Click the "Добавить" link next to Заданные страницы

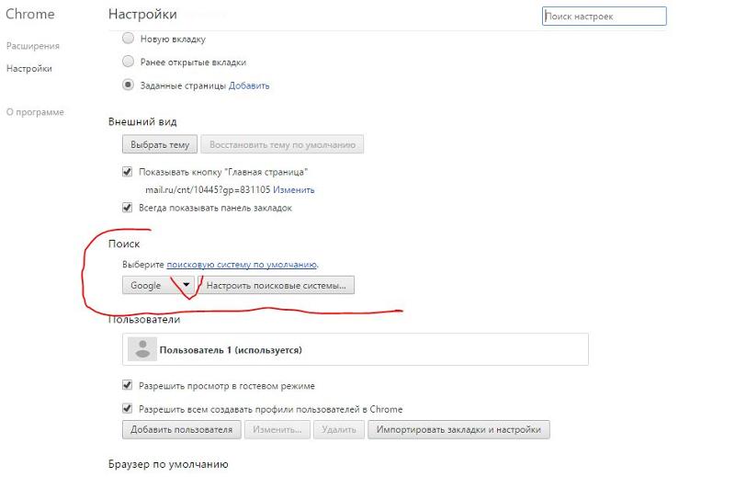click(249, 85)
